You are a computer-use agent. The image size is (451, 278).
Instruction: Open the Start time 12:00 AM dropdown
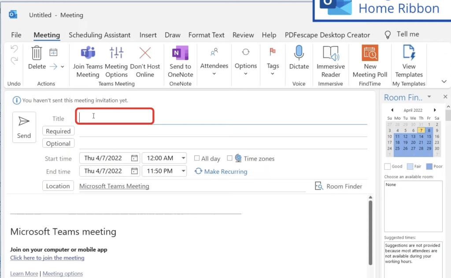click(x=183, y=158)
